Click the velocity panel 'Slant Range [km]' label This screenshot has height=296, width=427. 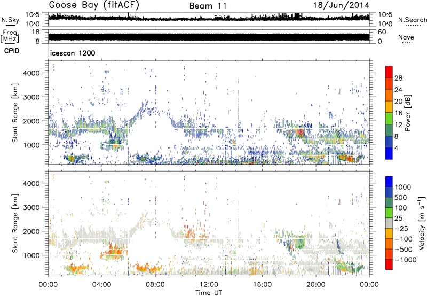(15, 223)
